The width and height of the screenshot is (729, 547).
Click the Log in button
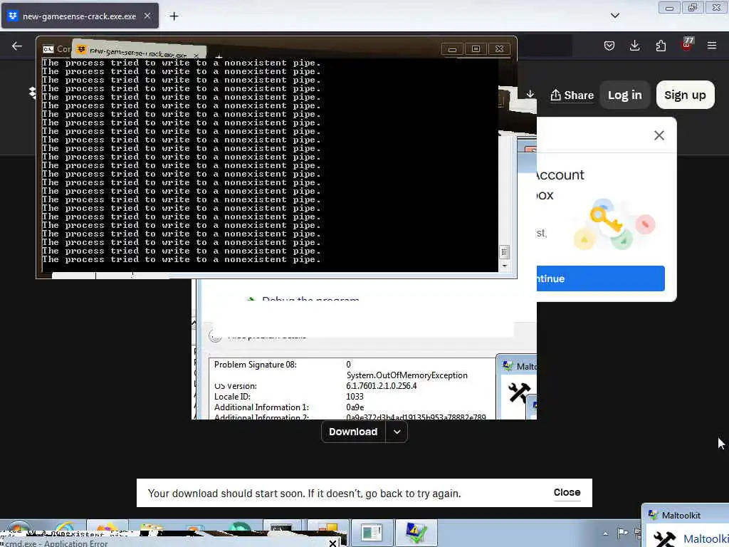(625, 95)
